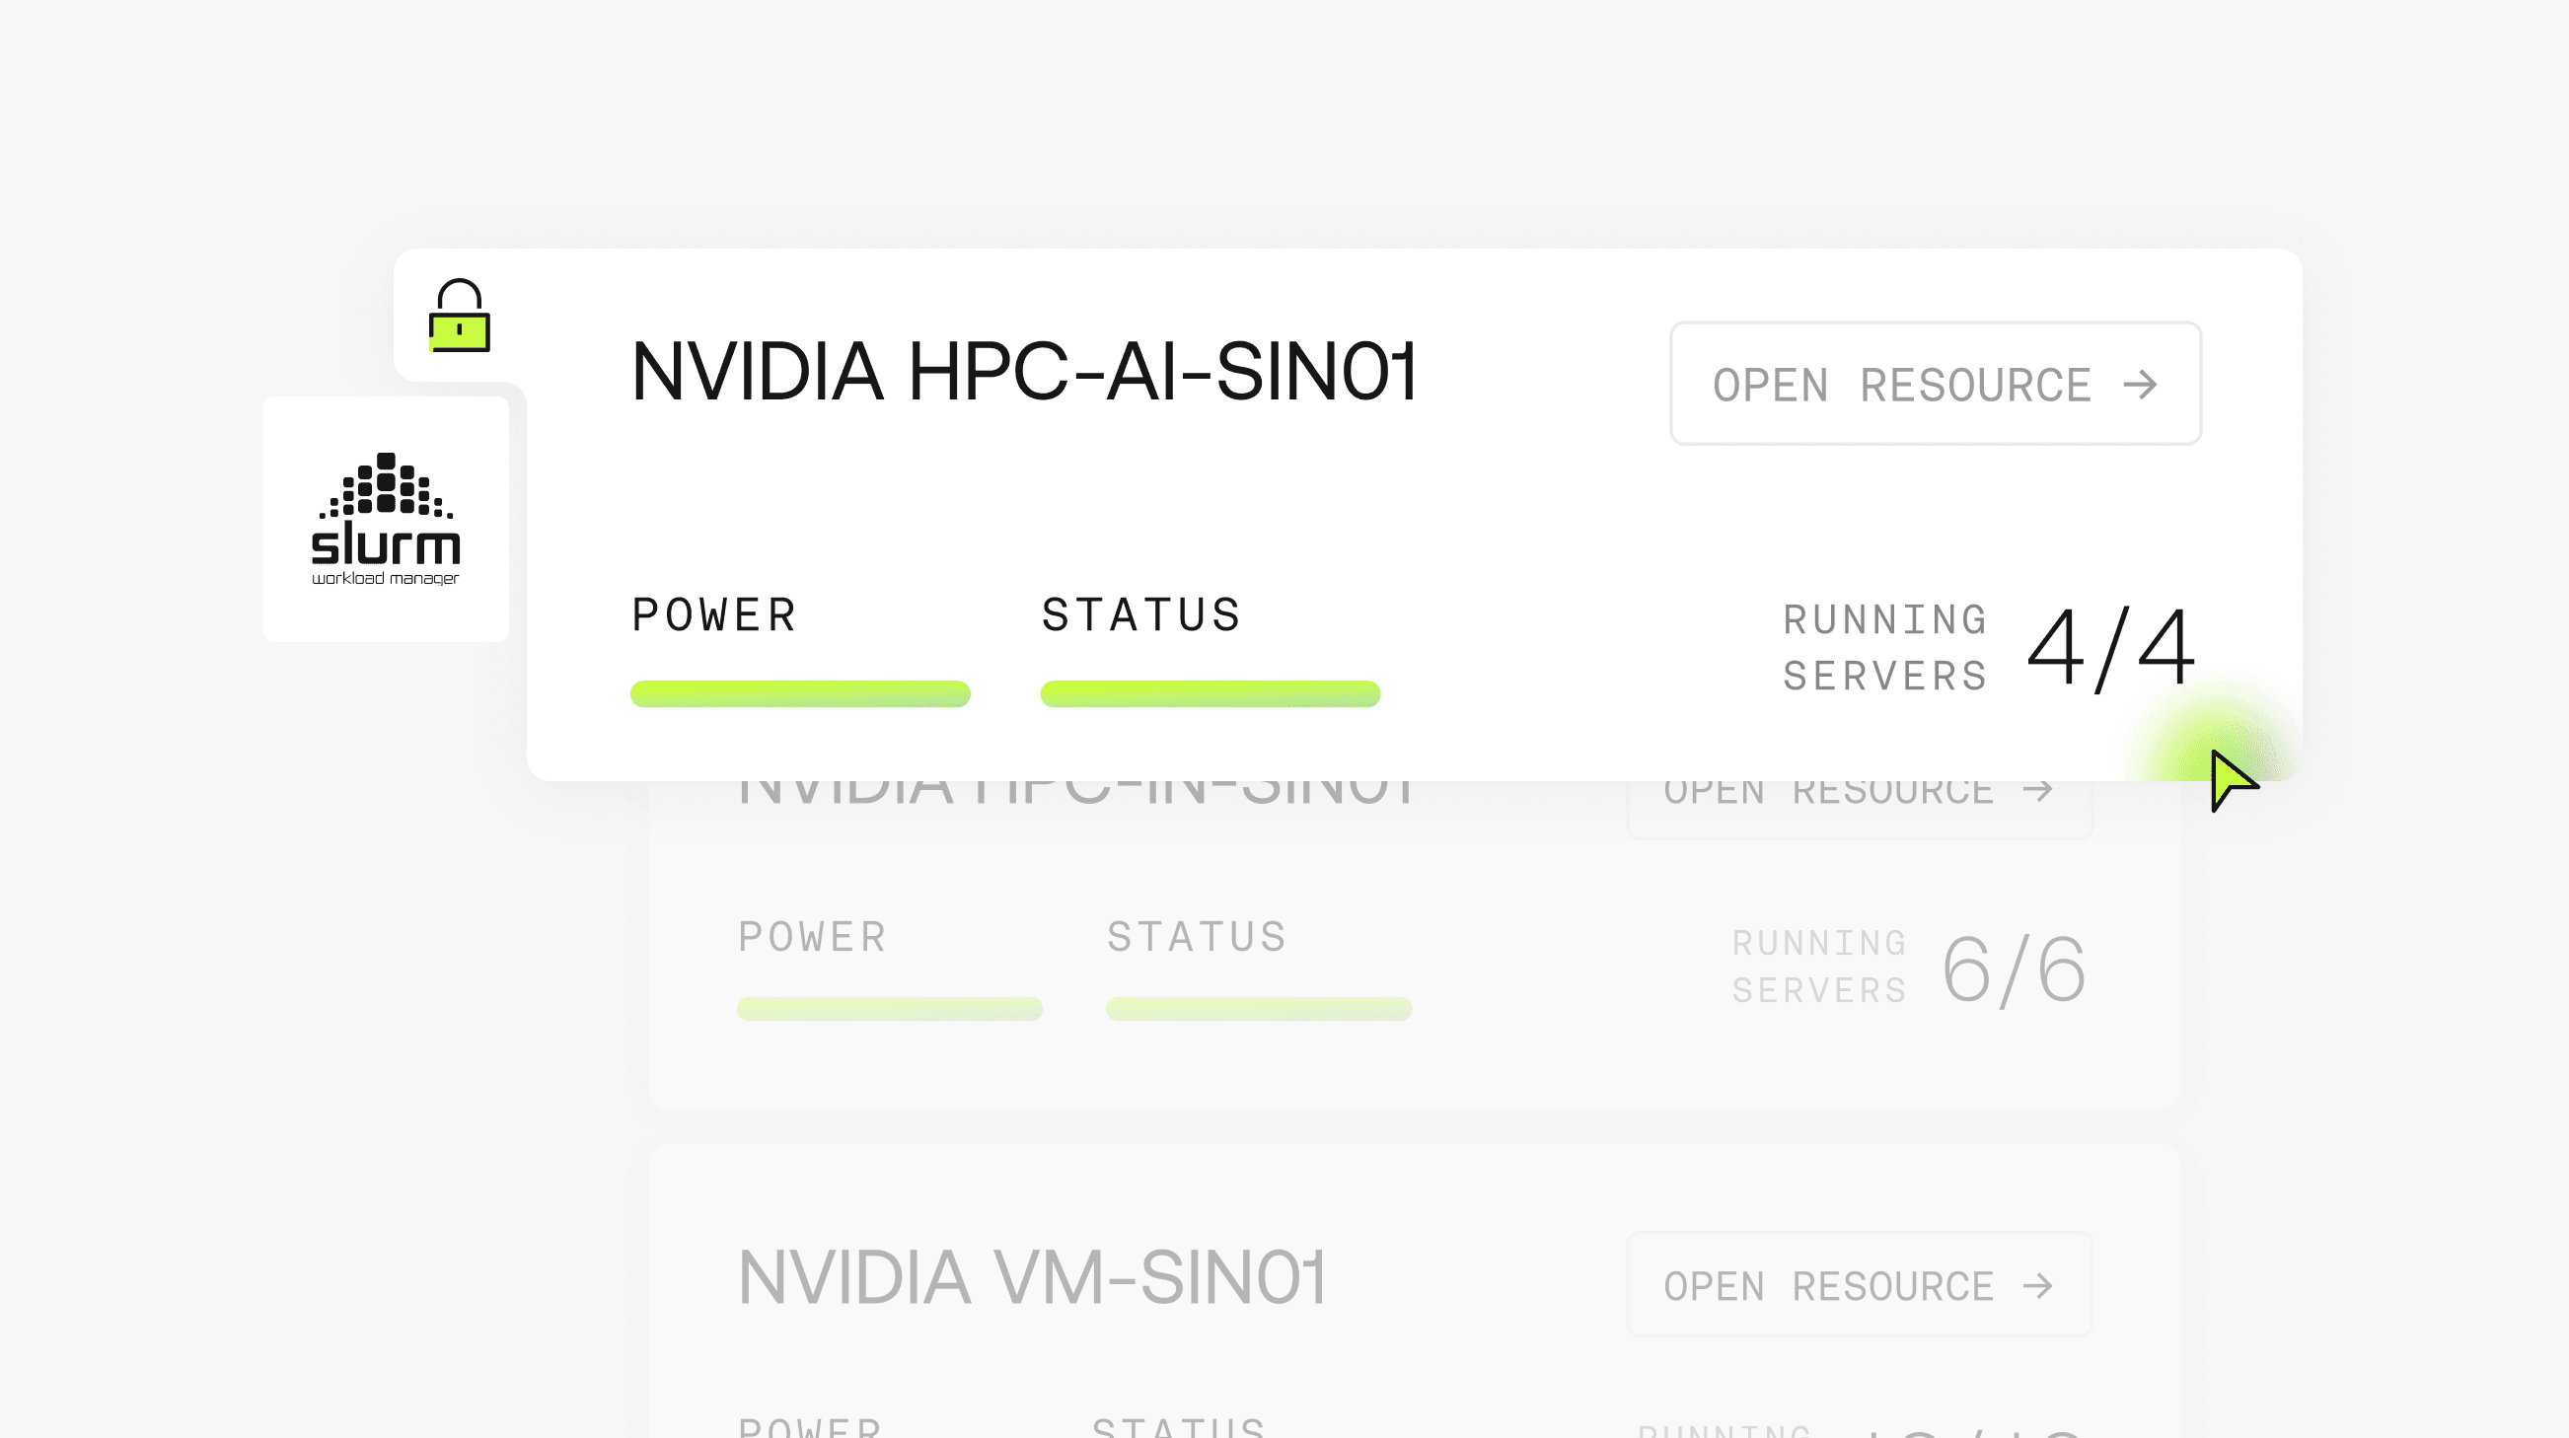Click the faded Power bar showing 6/6 servers
2569x1438 pixels.
coord(890,1008)
